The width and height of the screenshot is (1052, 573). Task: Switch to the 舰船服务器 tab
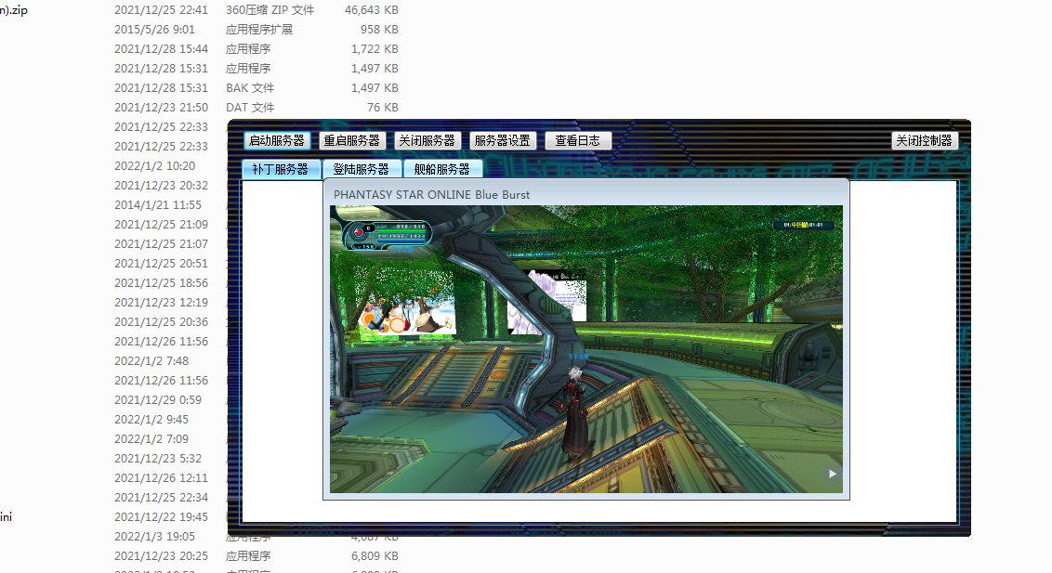point(442,170)
